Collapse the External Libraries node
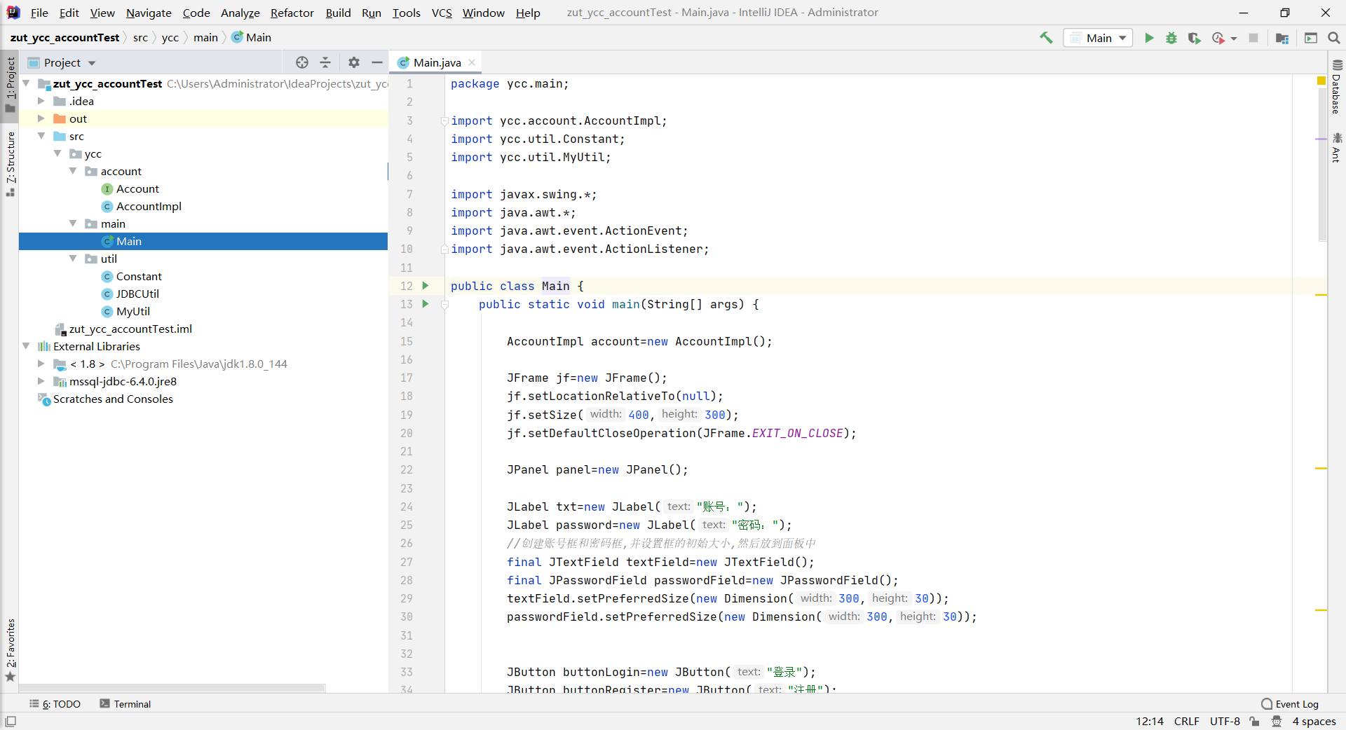Screen dimensions: 1346x730 tap(26, 346)
